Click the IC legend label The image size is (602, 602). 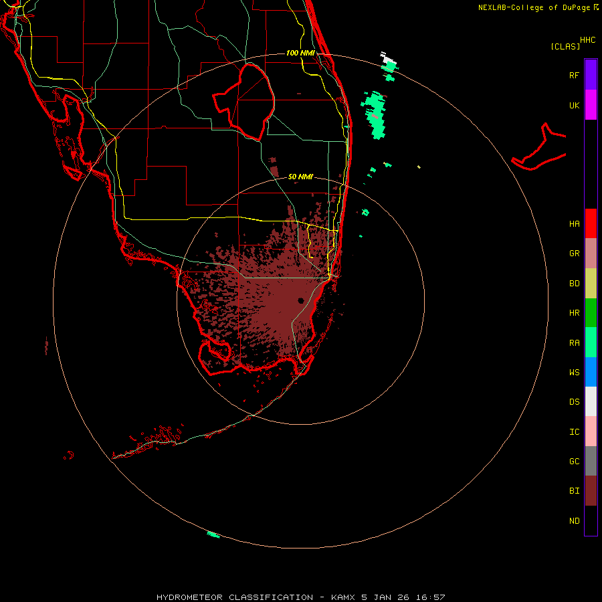tap(574, 432)
